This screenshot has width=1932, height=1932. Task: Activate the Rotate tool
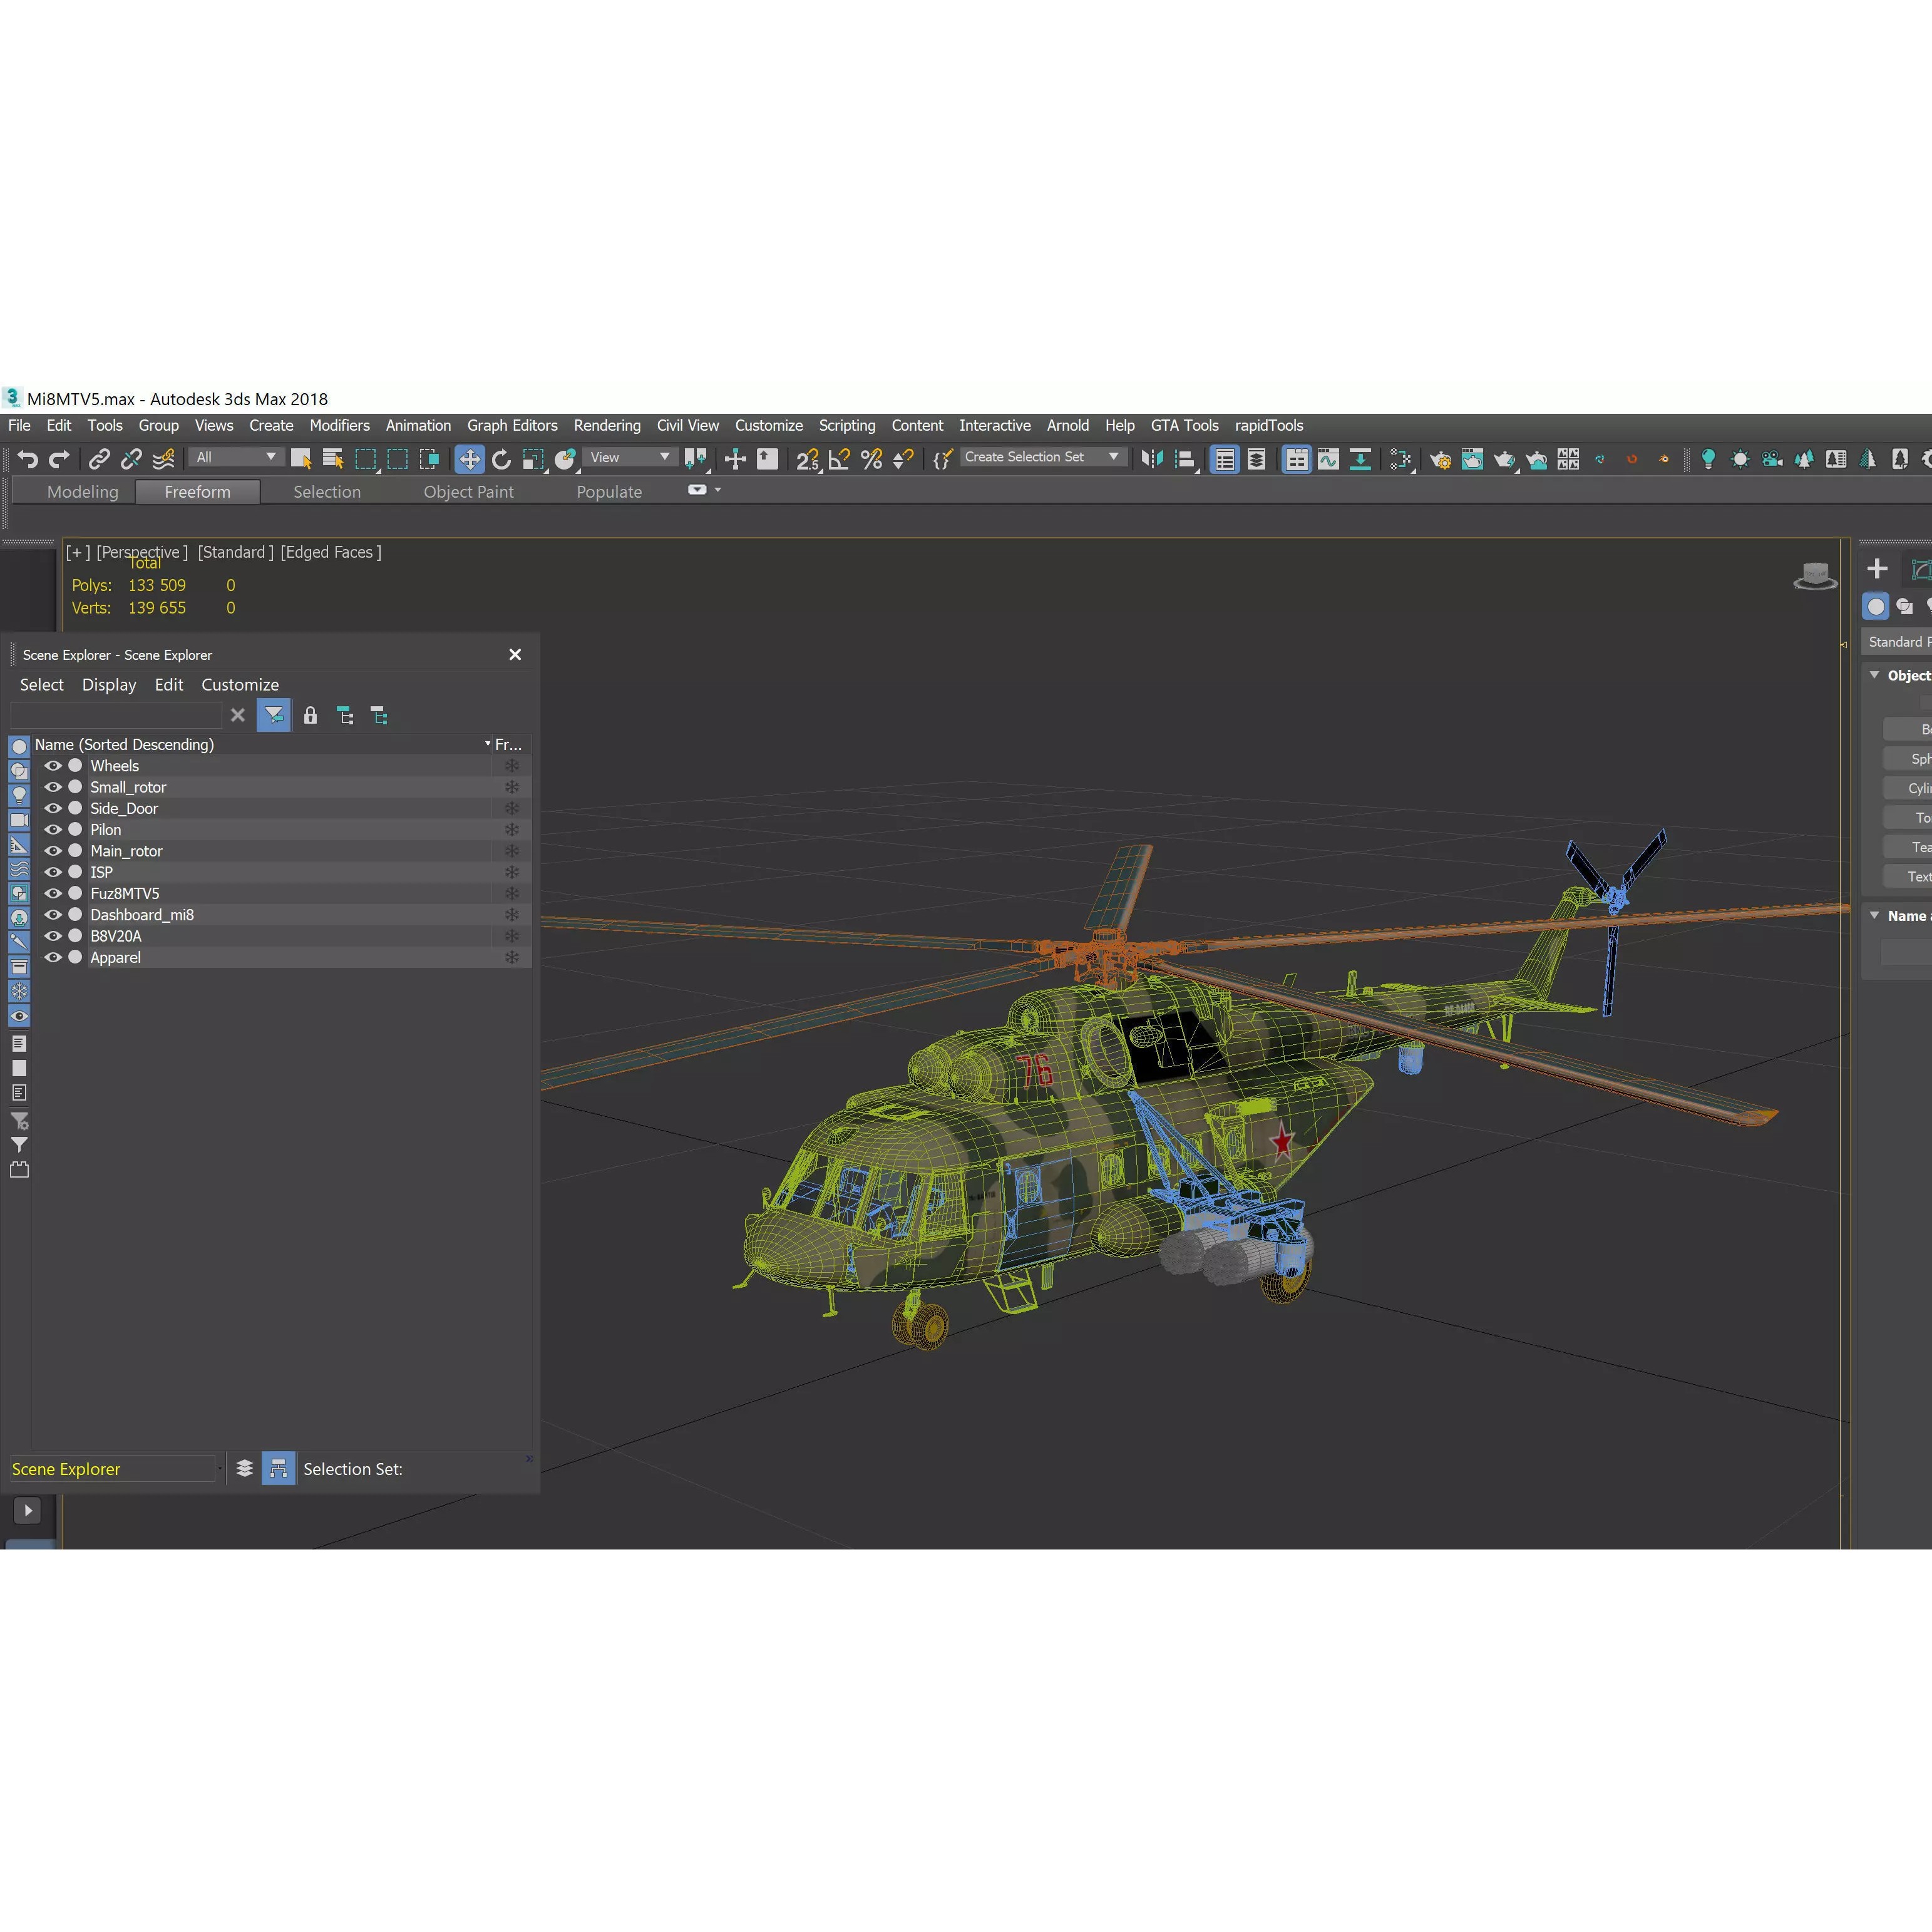point(502,460)
